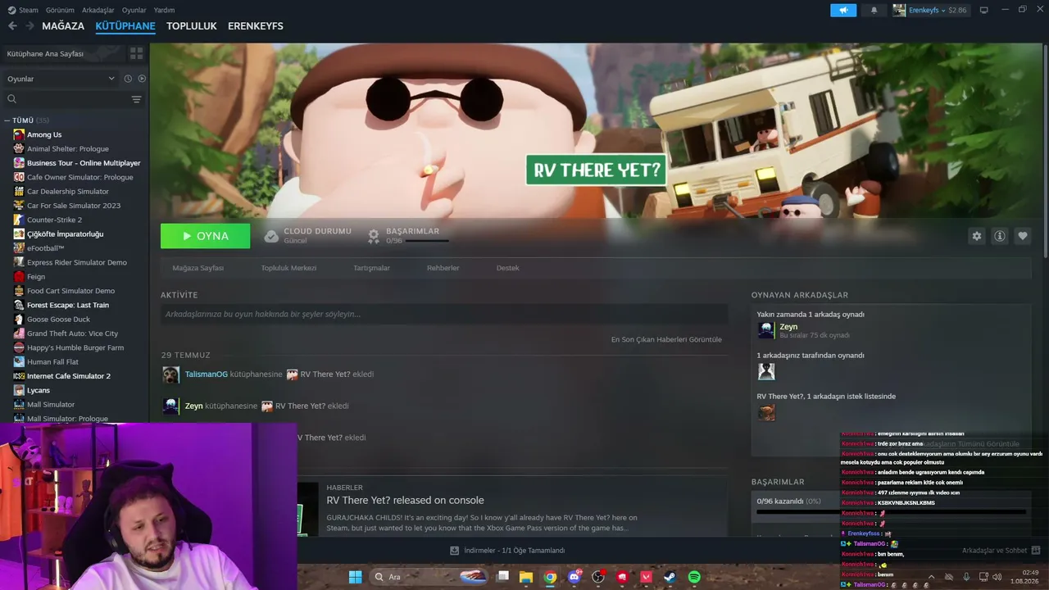Collapse the TÜMÜ games category
Screen dimensions: 1049x590
tap(7, 120)
